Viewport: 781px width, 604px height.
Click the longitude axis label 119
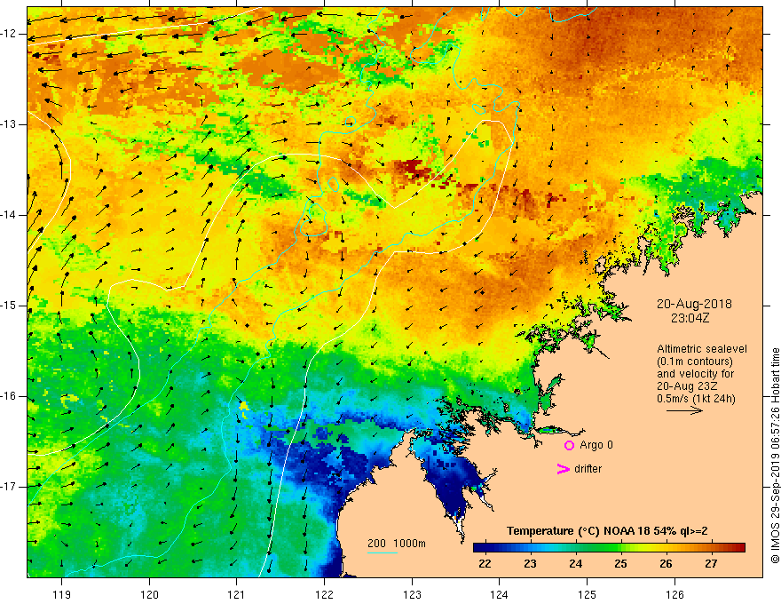coord(62,594)
